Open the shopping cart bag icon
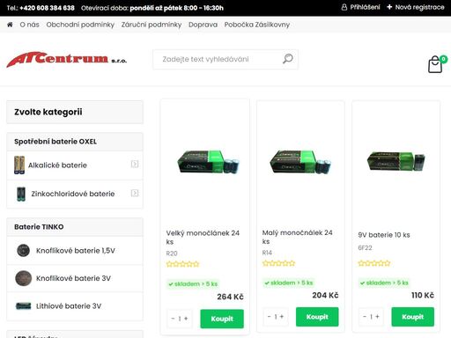 point(435,64)
